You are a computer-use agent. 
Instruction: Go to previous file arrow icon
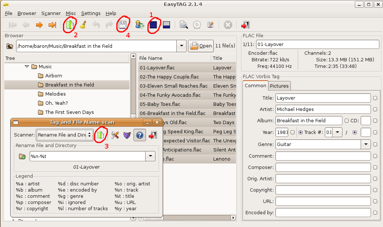pos(26,25)
